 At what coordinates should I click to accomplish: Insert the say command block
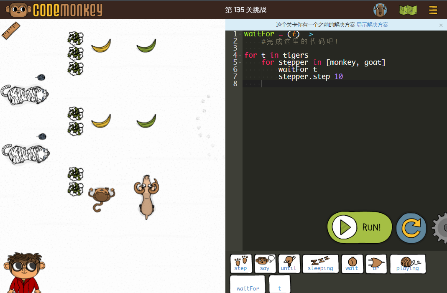click(x=265, y=264)
